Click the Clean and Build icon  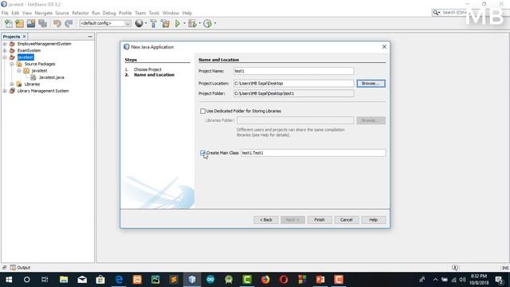[x=165, y=23]
